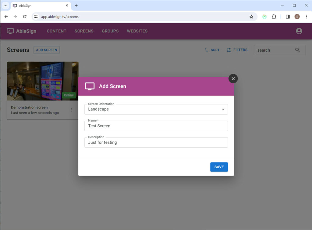Screen dimensions: 312x230
Task: Open the three-dot menu on Demonstration screen
Action: click(72, 110)
